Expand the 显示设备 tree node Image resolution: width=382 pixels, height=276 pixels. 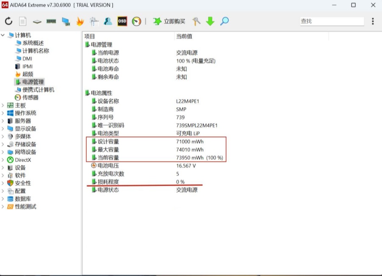(x=3, y=129)
